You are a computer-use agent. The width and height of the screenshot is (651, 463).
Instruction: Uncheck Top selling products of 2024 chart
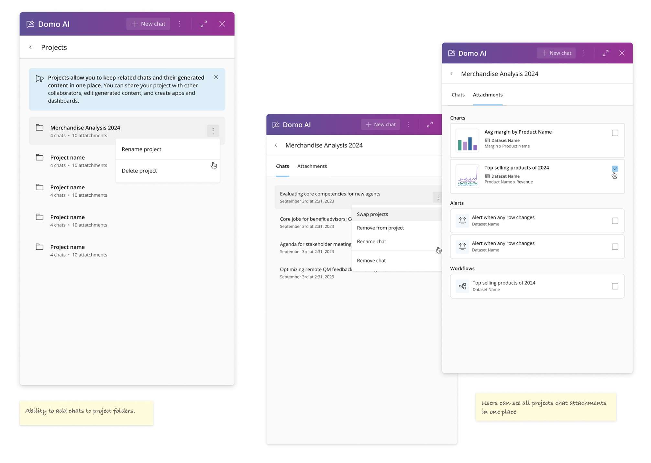615,169
